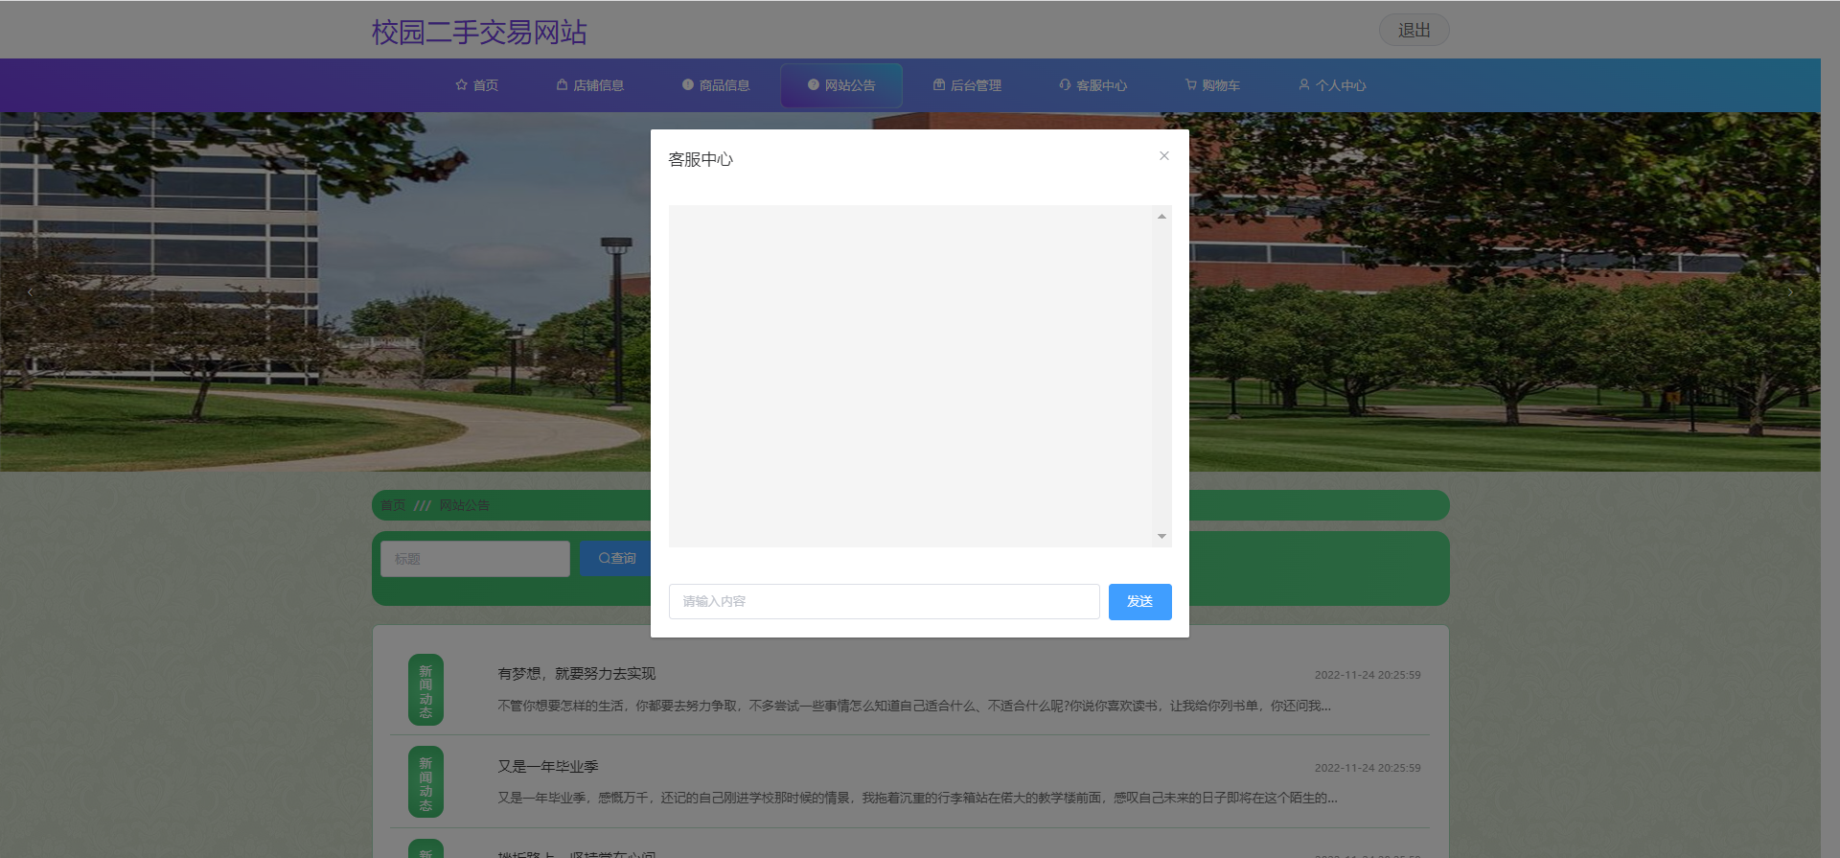Viewport: 1840px width, 858px height.
Task: Close the 客服中心 dialog
Action: click(x=1163, y=156)
